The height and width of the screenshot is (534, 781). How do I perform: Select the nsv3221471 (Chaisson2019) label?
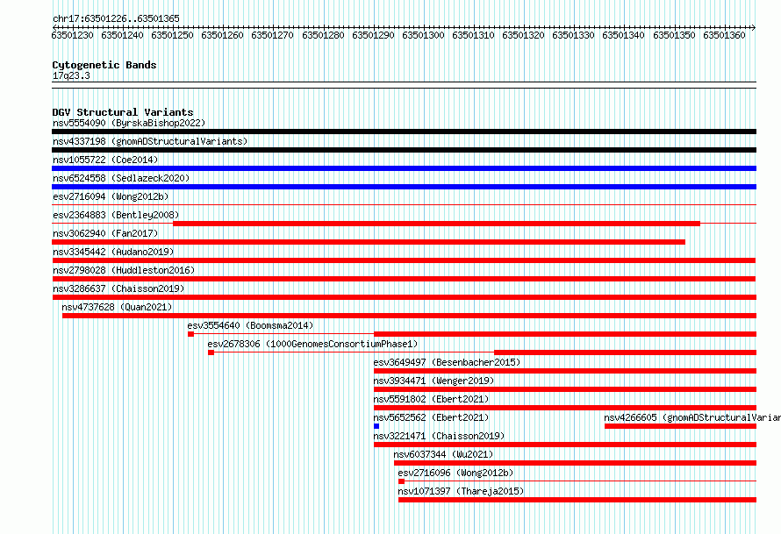440,436
